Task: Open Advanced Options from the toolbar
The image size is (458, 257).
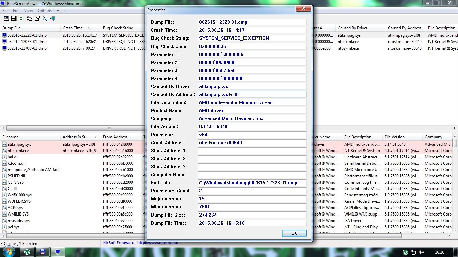Action: [6, 18]
